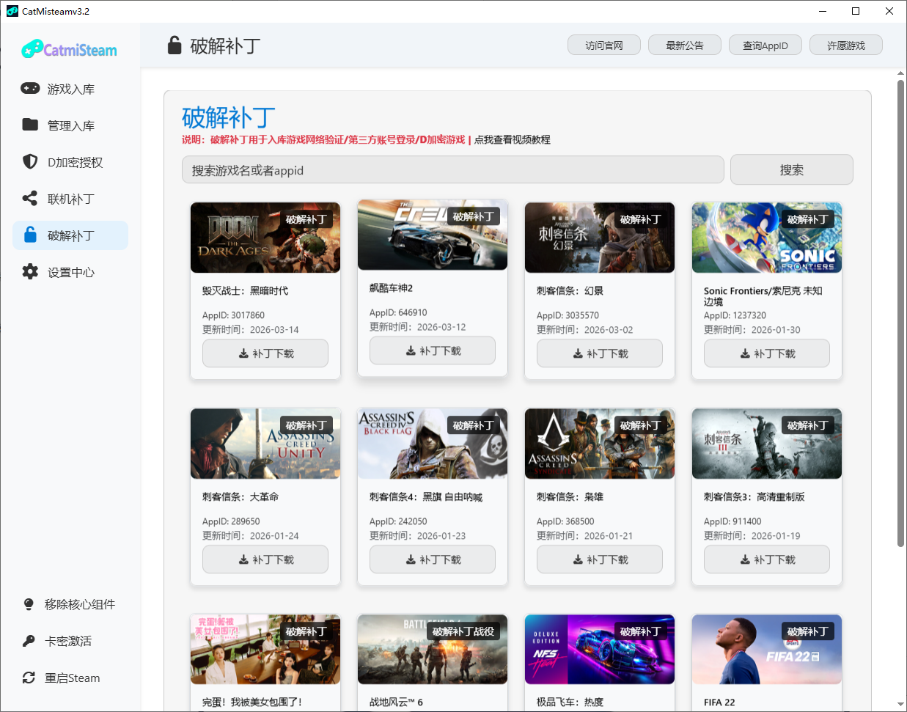Click the share icon beside 联机补丁
907x712 pixels.
(x=30, y=198)
